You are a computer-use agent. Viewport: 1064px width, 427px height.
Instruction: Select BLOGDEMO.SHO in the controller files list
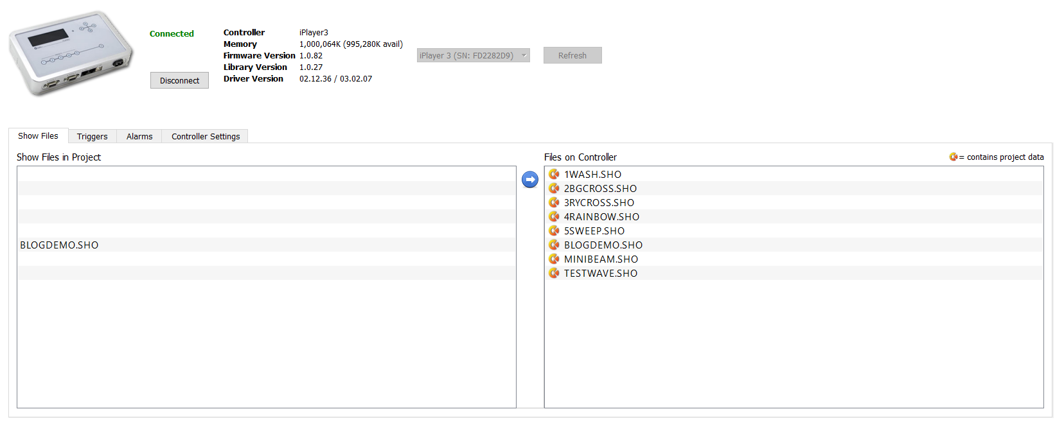coord(603,245)
